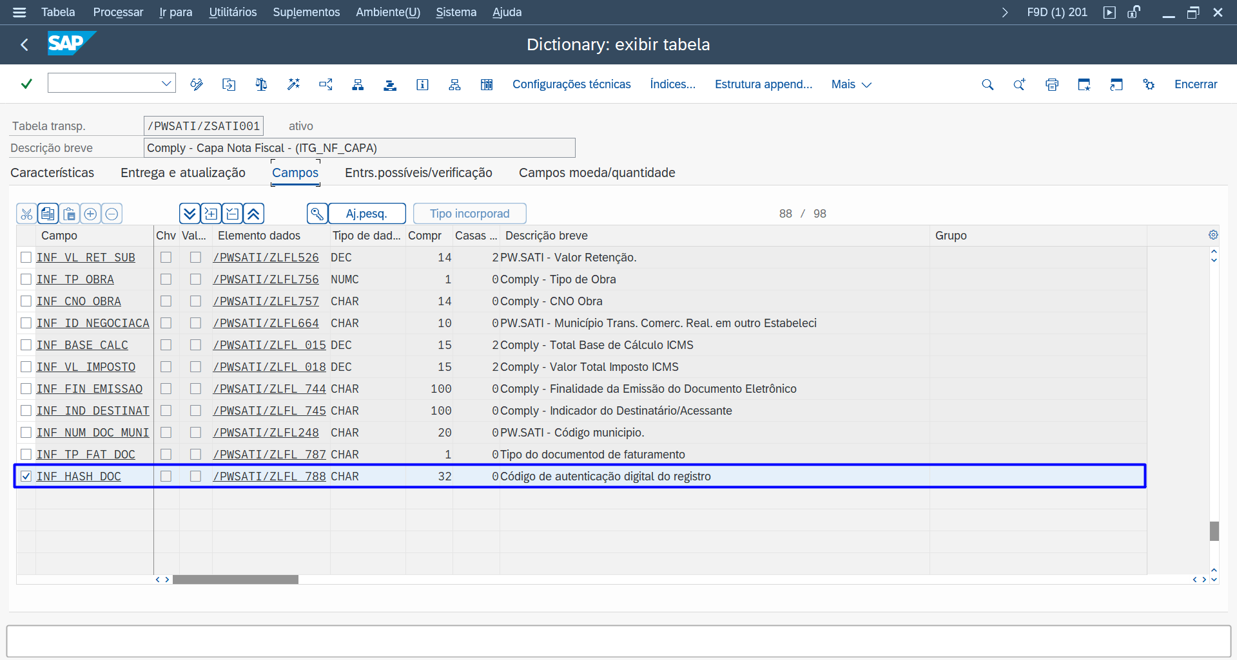Click the table contents grid icon
1237x660 pixels.
coord(487,84)
